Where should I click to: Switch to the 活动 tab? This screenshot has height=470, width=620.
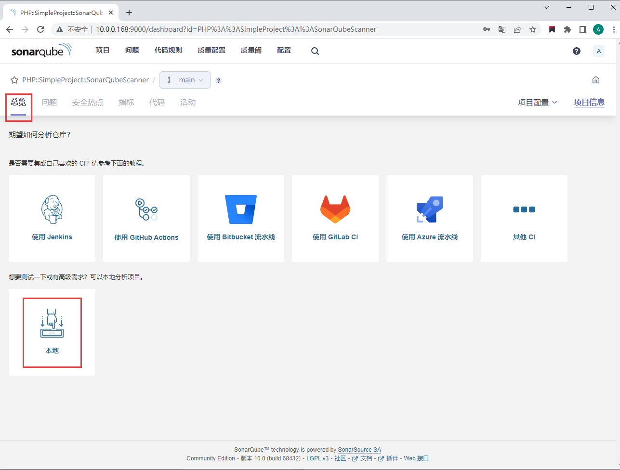point(188,102)
